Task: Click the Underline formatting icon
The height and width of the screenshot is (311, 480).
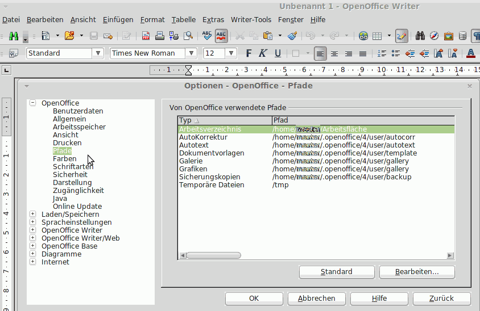Action: [278, 53]
